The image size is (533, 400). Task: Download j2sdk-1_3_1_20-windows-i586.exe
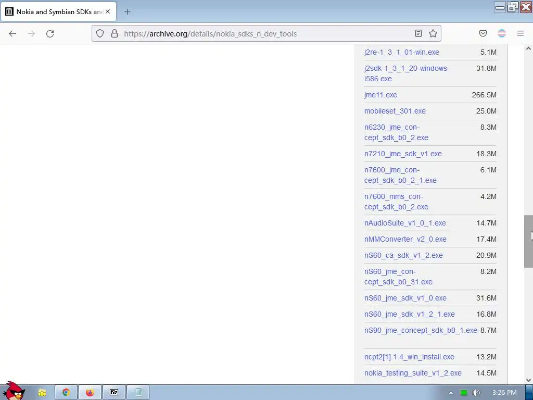click(407, 73)
